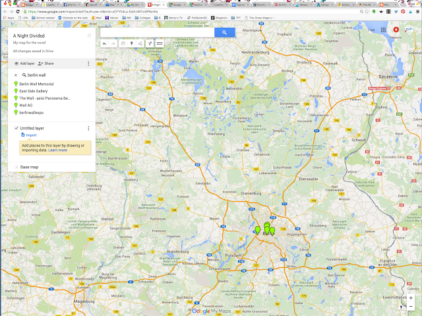
Task: Select the Add marker tool
Action: pos(132,44)
